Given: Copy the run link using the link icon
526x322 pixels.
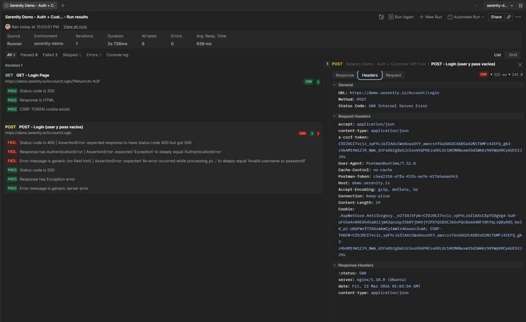Looking at the screenshot, I should [x=509, y=17].
